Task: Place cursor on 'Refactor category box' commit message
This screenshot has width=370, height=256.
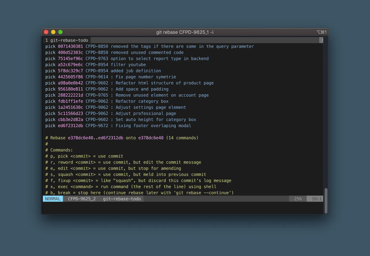Action: click(x=142, y=102)
